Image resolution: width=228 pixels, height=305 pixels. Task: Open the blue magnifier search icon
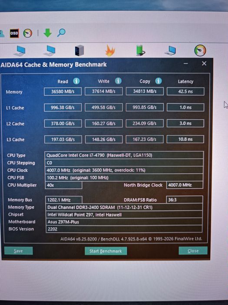click(x=61, y=33)
